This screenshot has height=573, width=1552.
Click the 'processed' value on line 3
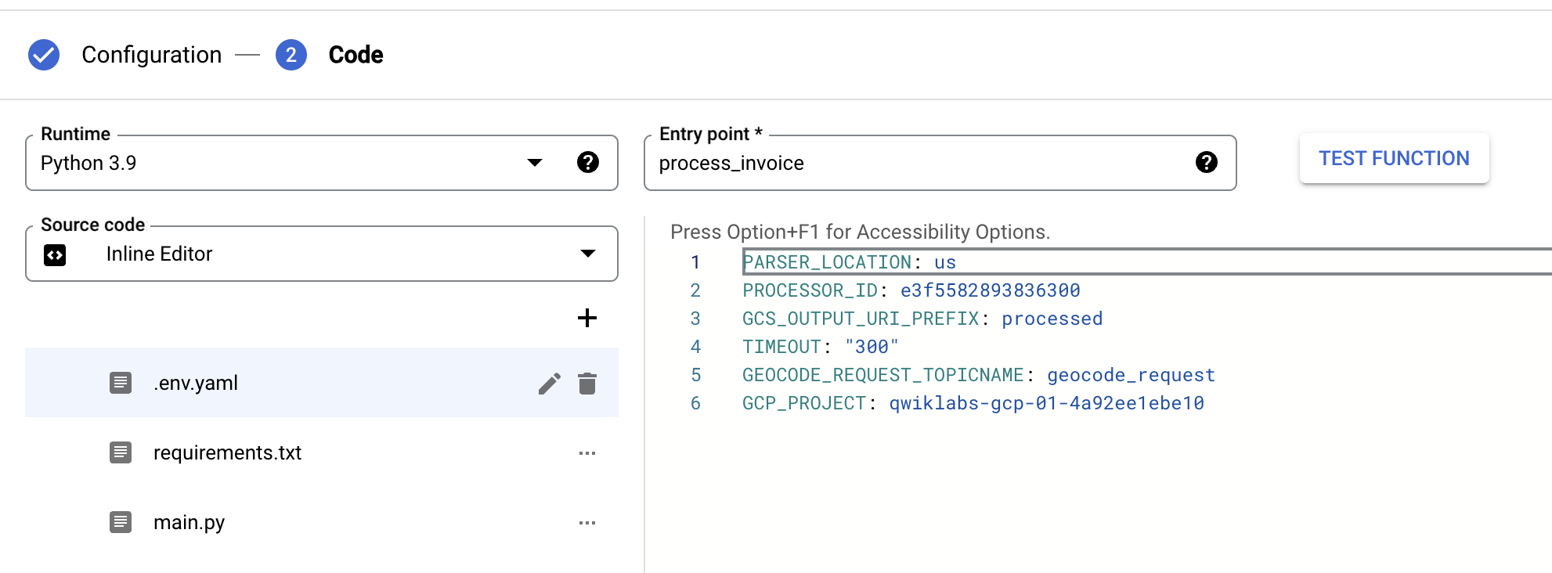pyautogui.click(x=1052, y=319)
